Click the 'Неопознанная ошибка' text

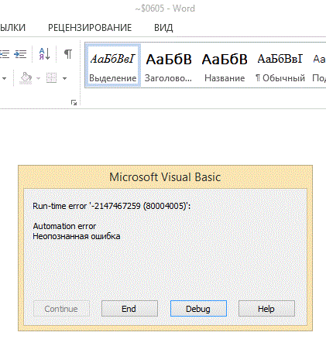pos(77,236)
